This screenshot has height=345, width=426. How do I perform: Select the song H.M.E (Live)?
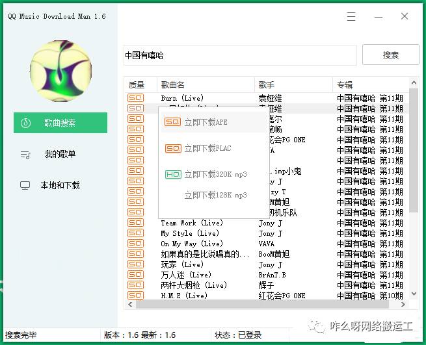[184, 296]
